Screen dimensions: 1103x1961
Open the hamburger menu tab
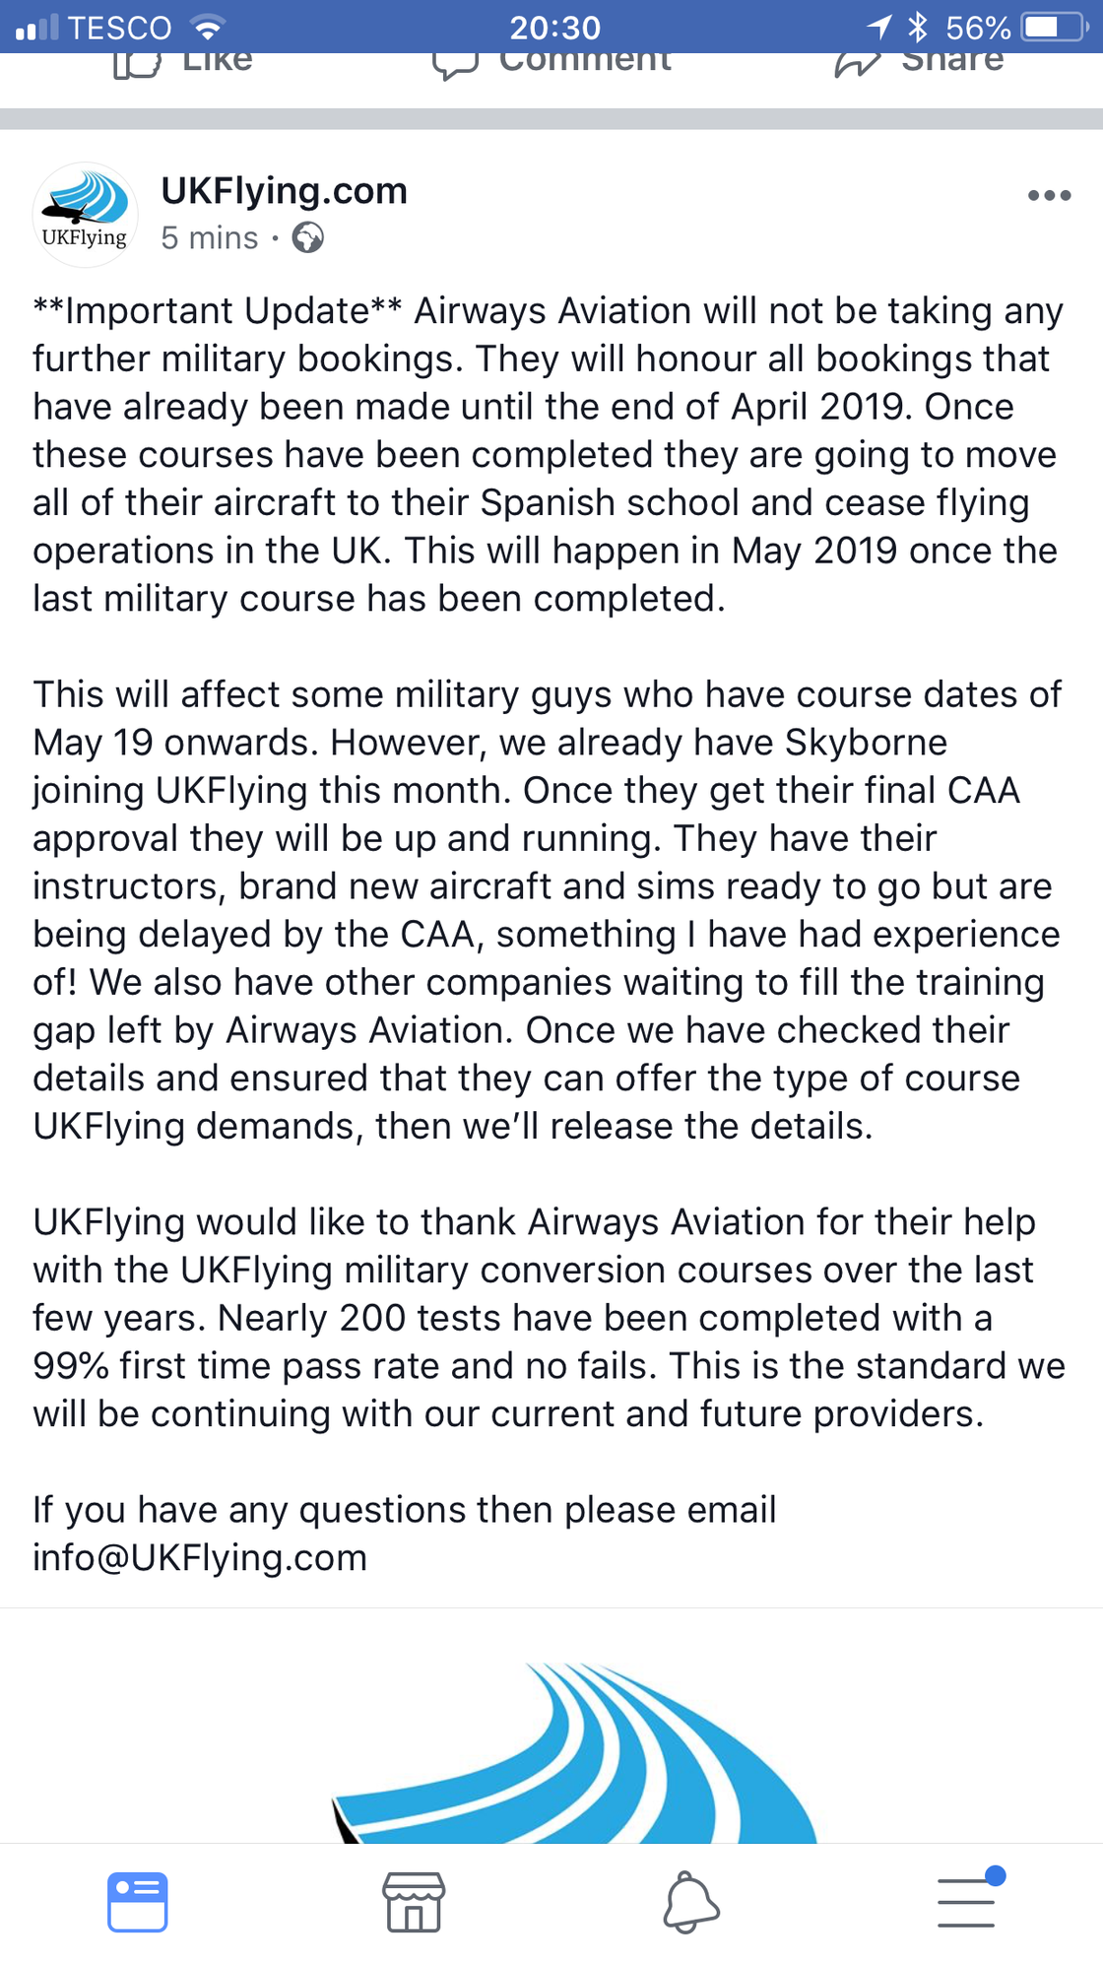pyautogui.click(x=966, y=1901)
